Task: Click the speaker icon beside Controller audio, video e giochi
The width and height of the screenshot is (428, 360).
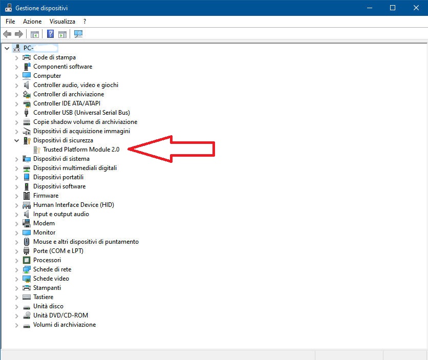Action: (x=27, y=85)
